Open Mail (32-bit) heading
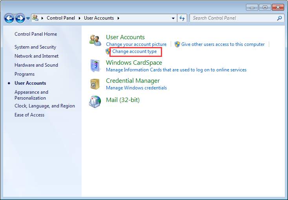The width and height of the screenshot is (288, 200). click(x=123, y=100)
